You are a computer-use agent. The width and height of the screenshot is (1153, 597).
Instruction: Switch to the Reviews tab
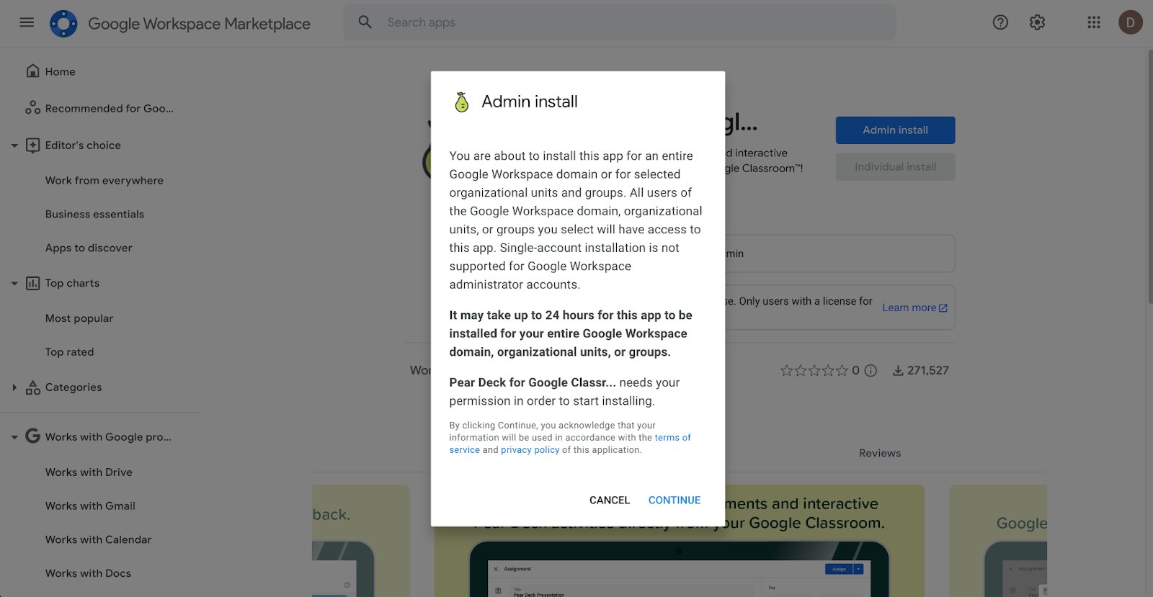[880, 453]
